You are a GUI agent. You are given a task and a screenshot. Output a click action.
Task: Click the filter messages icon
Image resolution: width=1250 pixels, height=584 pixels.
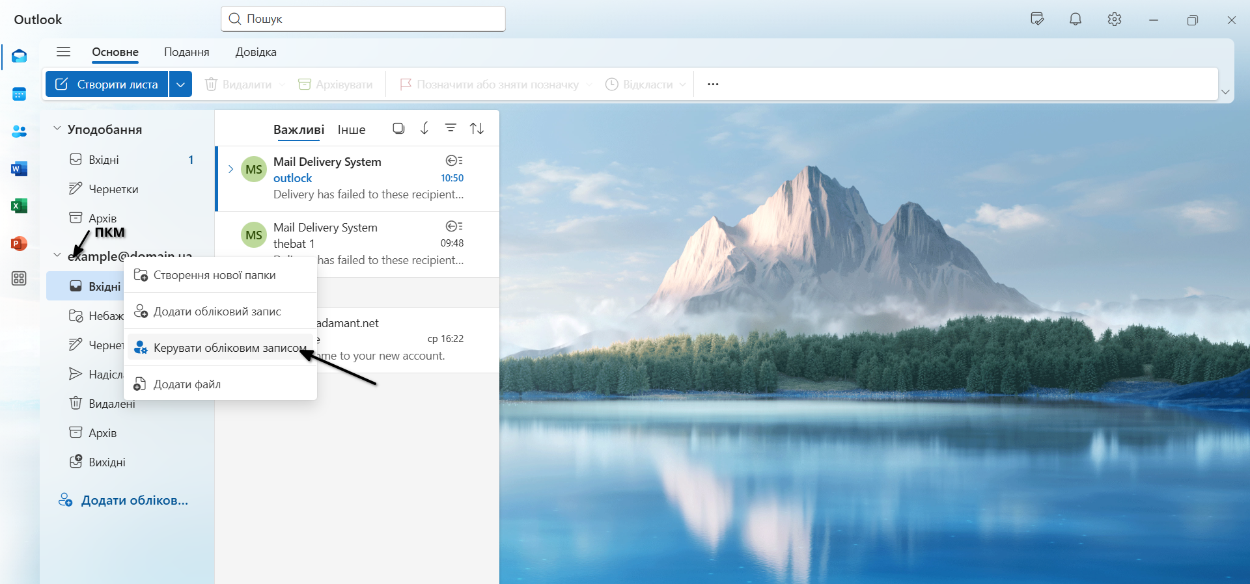click(451, 128)
